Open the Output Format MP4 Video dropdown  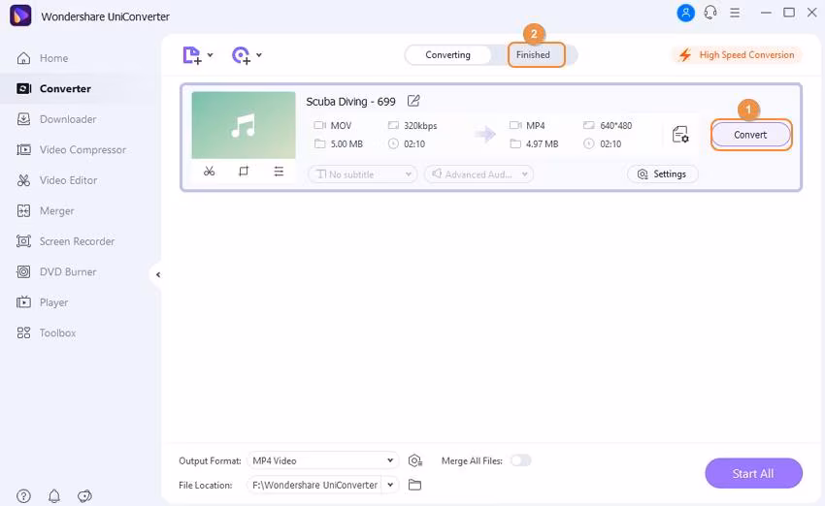(x=322, y=460)
